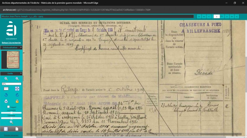Click the Luminosité slider

11,113
